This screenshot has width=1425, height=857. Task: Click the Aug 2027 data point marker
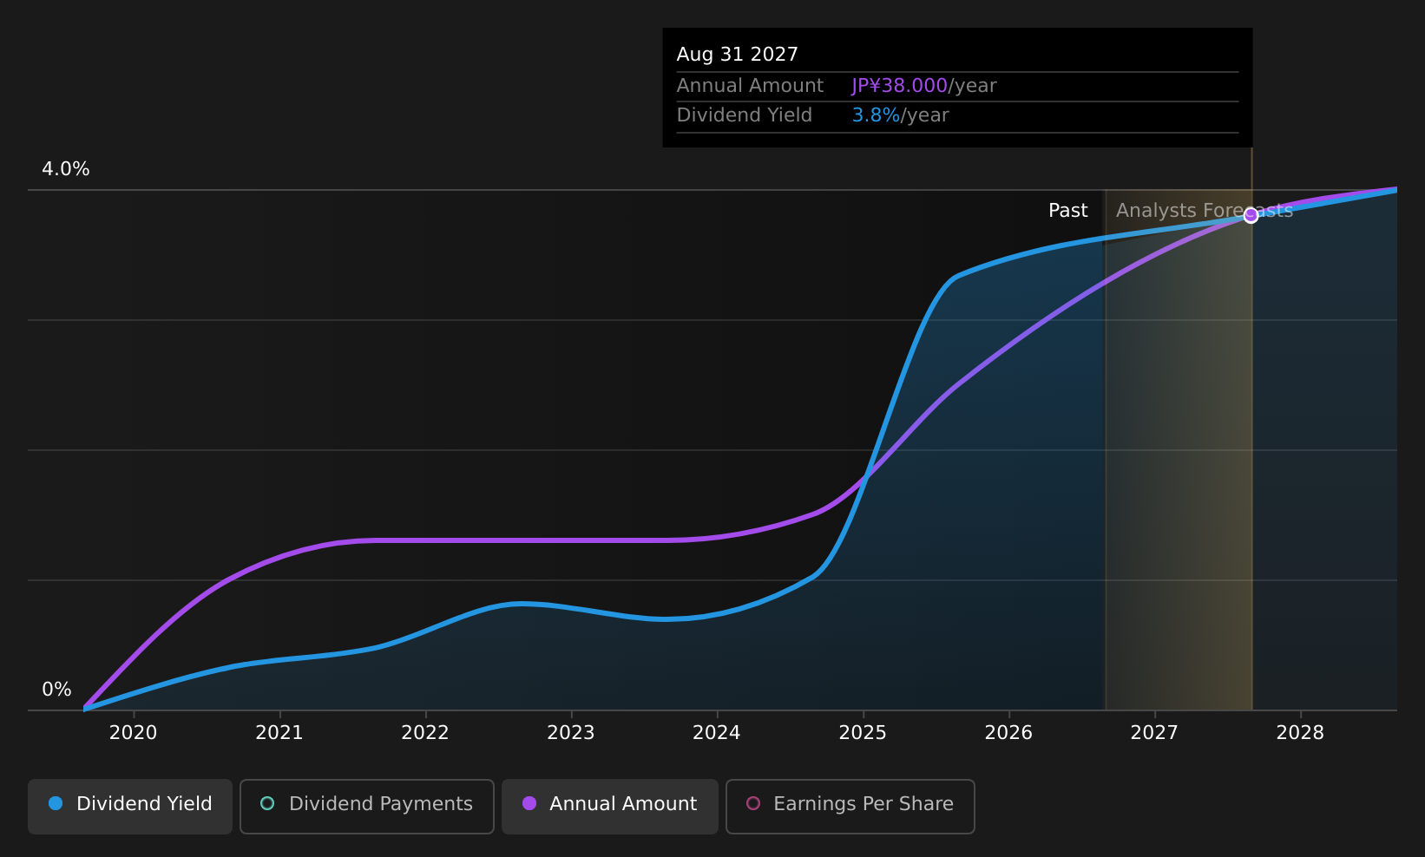coord(1251,215)
